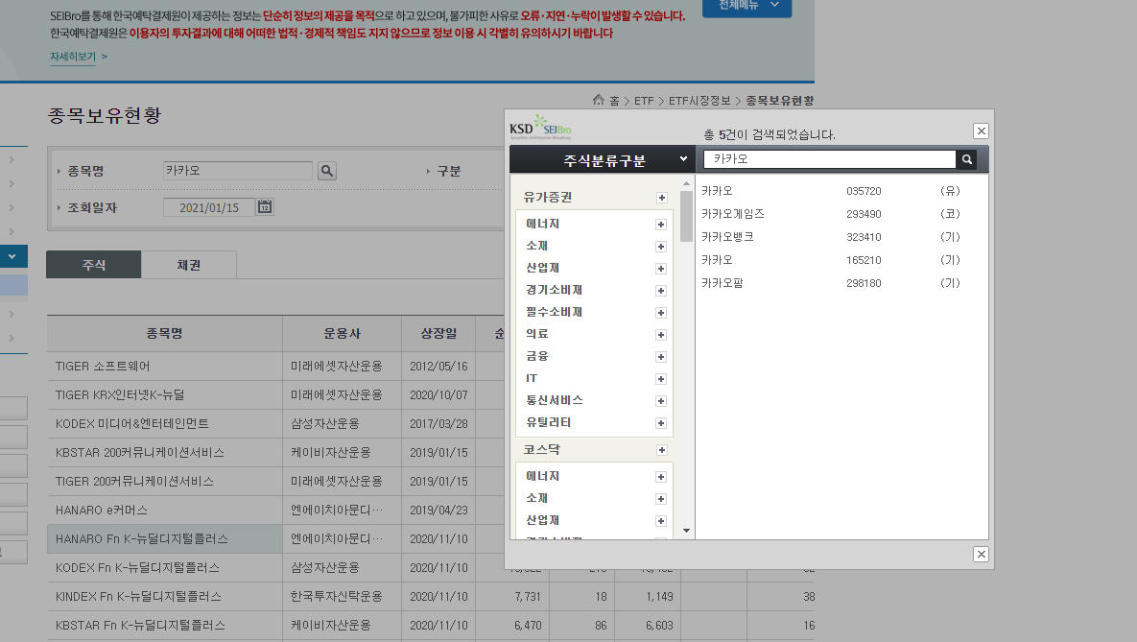
Task: Close the popup with bottom X button
Action: 982,555
